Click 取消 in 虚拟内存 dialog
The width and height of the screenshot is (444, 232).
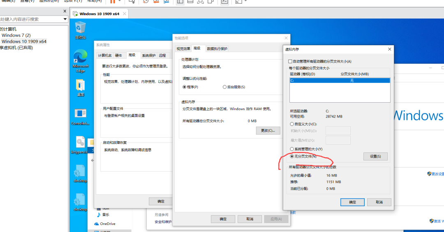379,202
